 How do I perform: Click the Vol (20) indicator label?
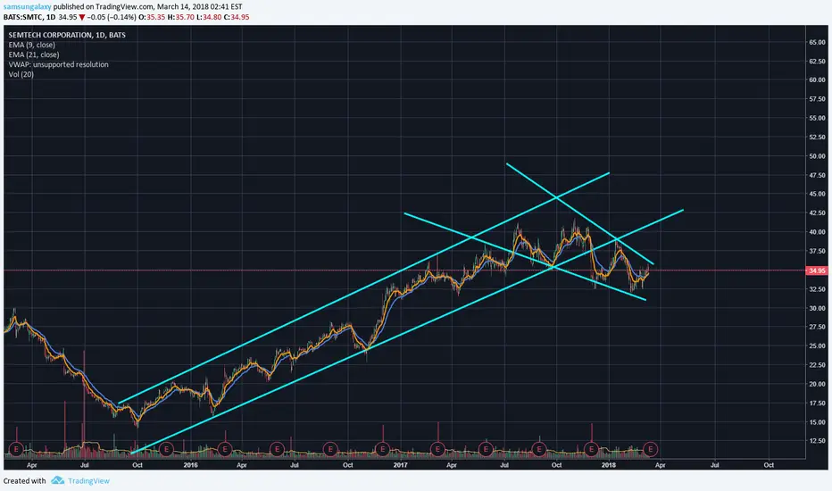coord(21,74)
